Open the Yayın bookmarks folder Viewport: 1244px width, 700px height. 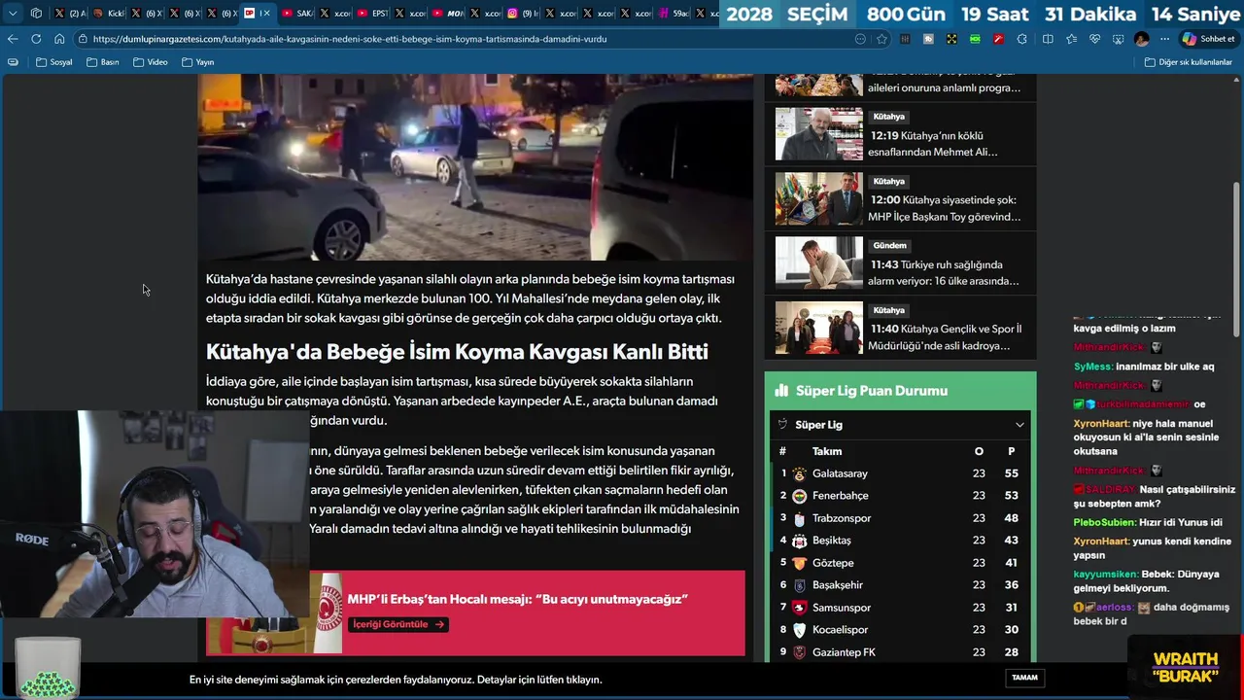pyautogui.click(x=197, y=62)
